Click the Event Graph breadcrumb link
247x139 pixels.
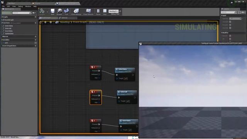click(x=80, y=22)
